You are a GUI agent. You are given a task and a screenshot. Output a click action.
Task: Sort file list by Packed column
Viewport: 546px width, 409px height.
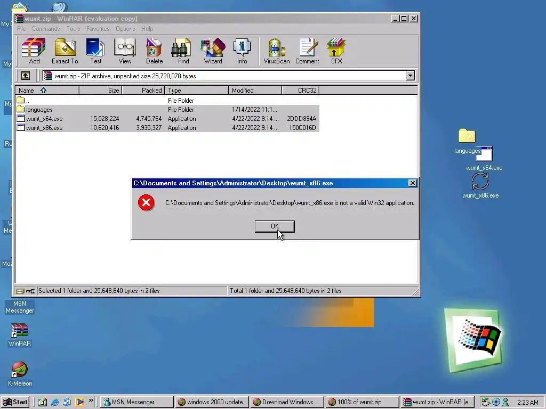tap(143, 91)
